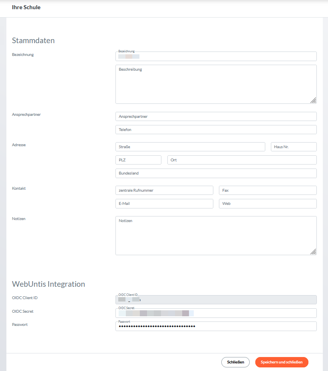The image size is (328, 371).
Task: Click the Notizen row label on the left
Action: coord(19,218)
